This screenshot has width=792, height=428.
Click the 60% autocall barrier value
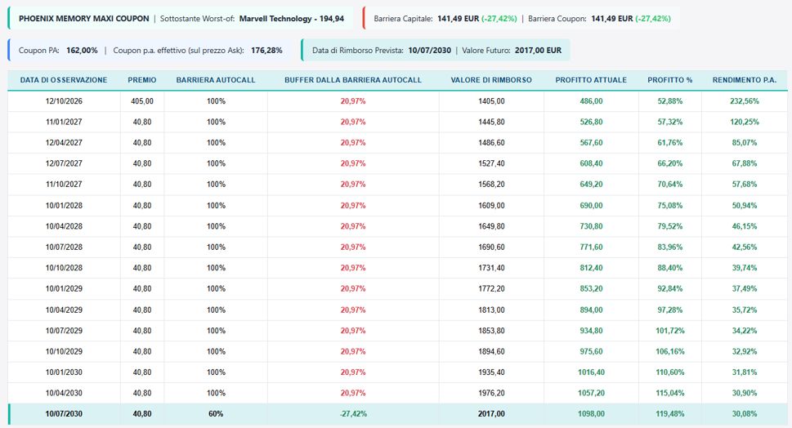[216, 414]
